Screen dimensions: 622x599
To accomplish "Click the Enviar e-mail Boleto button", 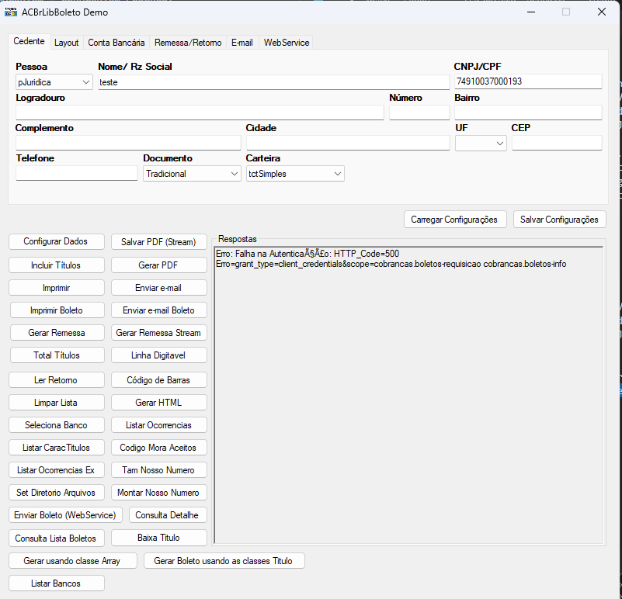I will tap(158, 310).
